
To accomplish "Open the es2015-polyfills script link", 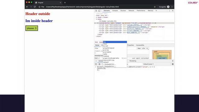I will [138, 27].
